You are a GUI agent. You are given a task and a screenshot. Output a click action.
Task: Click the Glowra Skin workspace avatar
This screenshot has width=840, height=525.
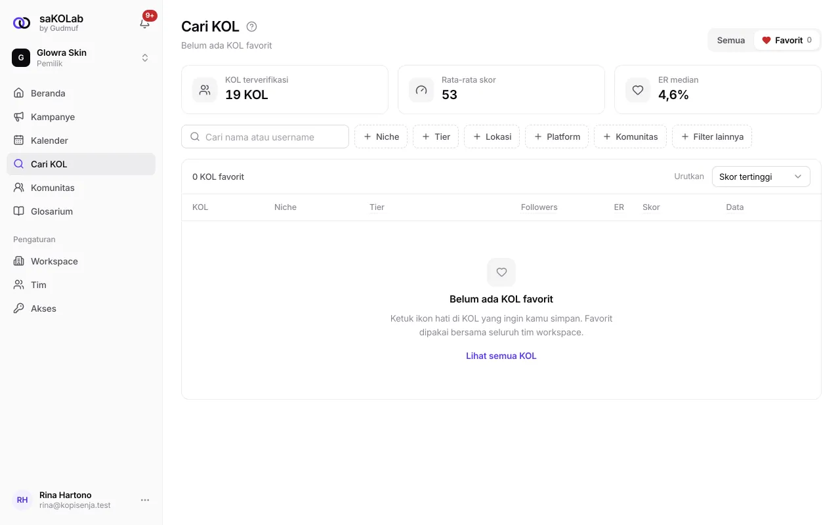coord(21,58)
